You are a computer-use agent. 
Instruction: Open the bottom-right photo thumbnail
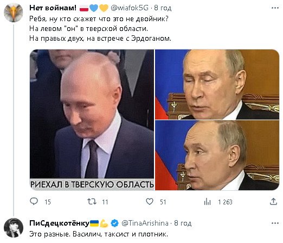217,155
